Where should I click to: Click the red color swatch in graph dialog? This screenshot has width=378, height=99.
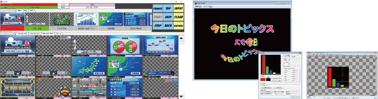(263, 79)
